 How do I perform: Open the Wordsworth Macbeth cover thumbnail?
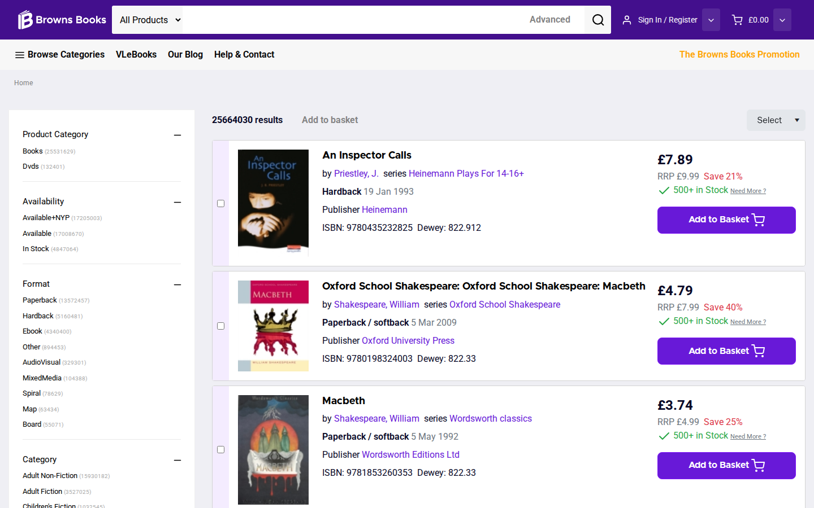pyautogui.click(x=273, y=450)
